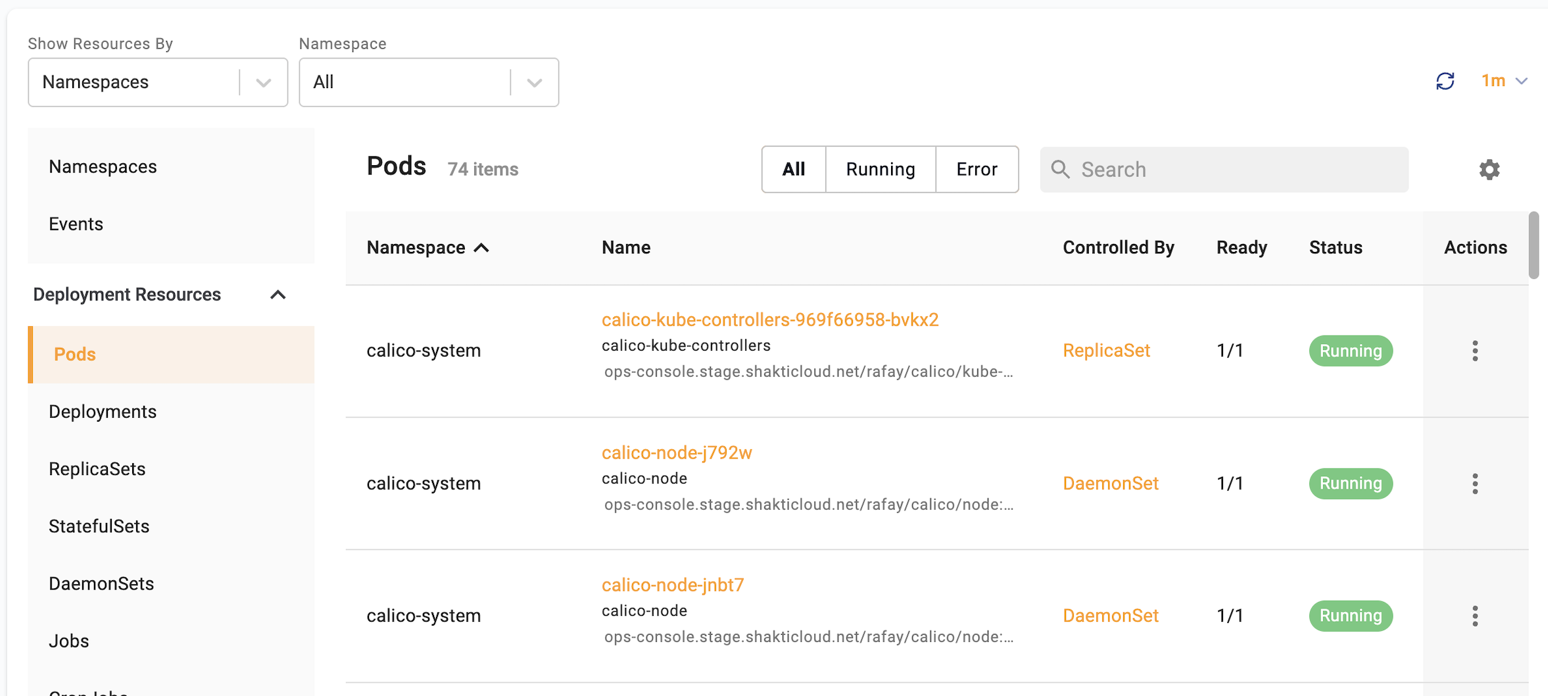This screenshot has height=696, width=1548.
Task: Open actions menu for calico-node-jnbt7 pod
Action: [x=1475, y=616]
